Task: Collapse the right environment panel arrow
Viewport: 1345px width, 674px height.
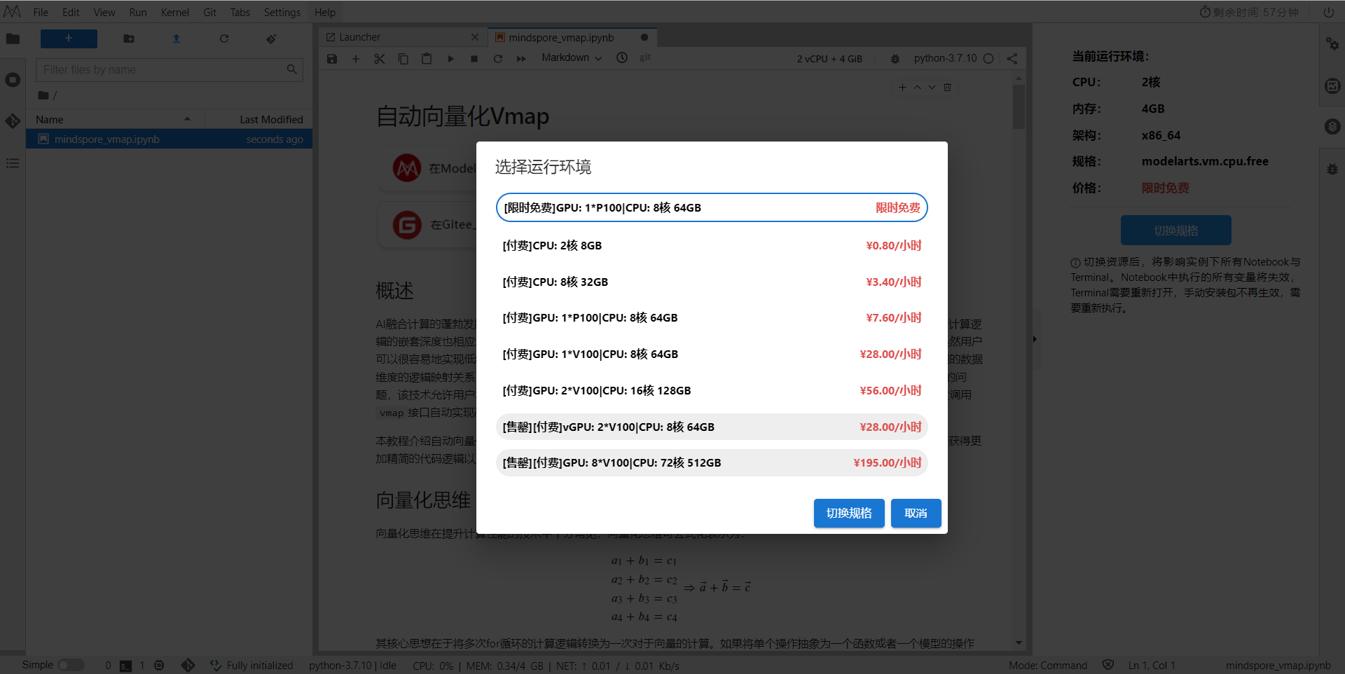Action: click(1035, 338)
